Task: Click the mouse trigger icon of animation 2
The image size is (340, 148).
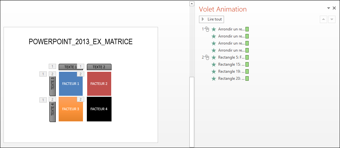Action: click(207, 57)
